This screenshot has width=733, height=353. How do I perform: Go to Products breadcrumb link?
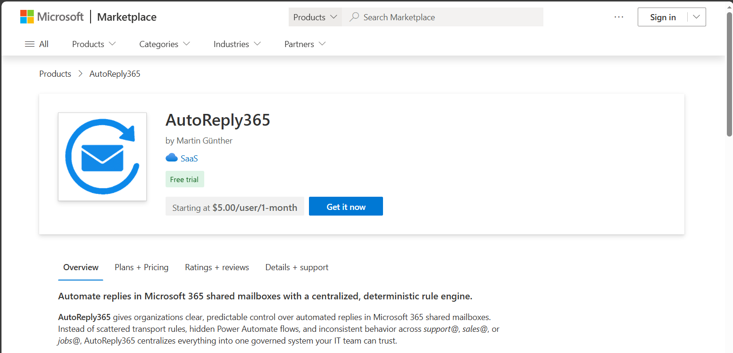click(55, 74)
